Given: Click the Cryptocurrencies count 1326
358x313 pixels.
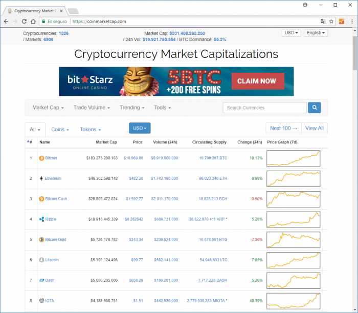Looking at the screenshot, I should click(x=63, y=33).
